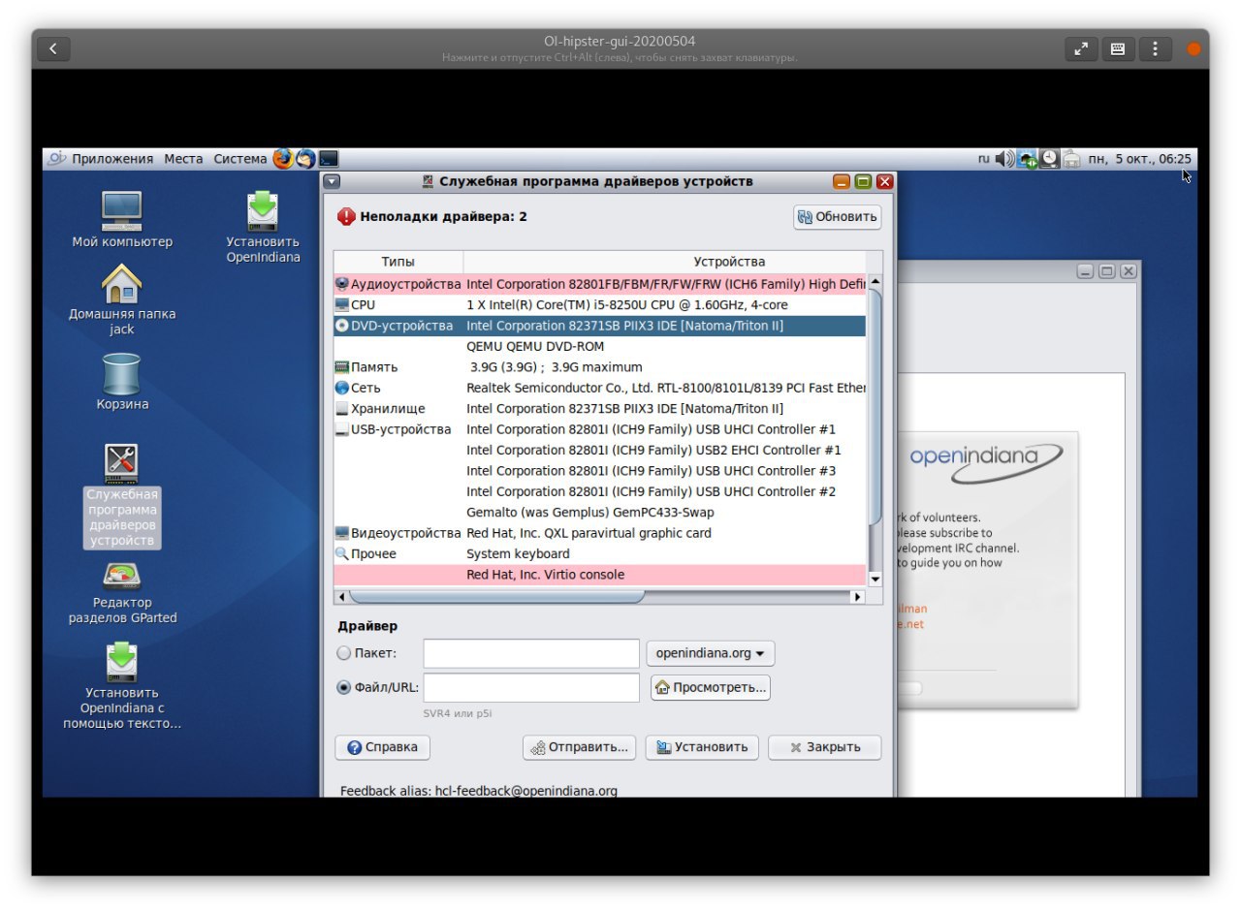Minimize the driver utility window
This screenshot has width=1241, height=910.
(x=842, y=181)
